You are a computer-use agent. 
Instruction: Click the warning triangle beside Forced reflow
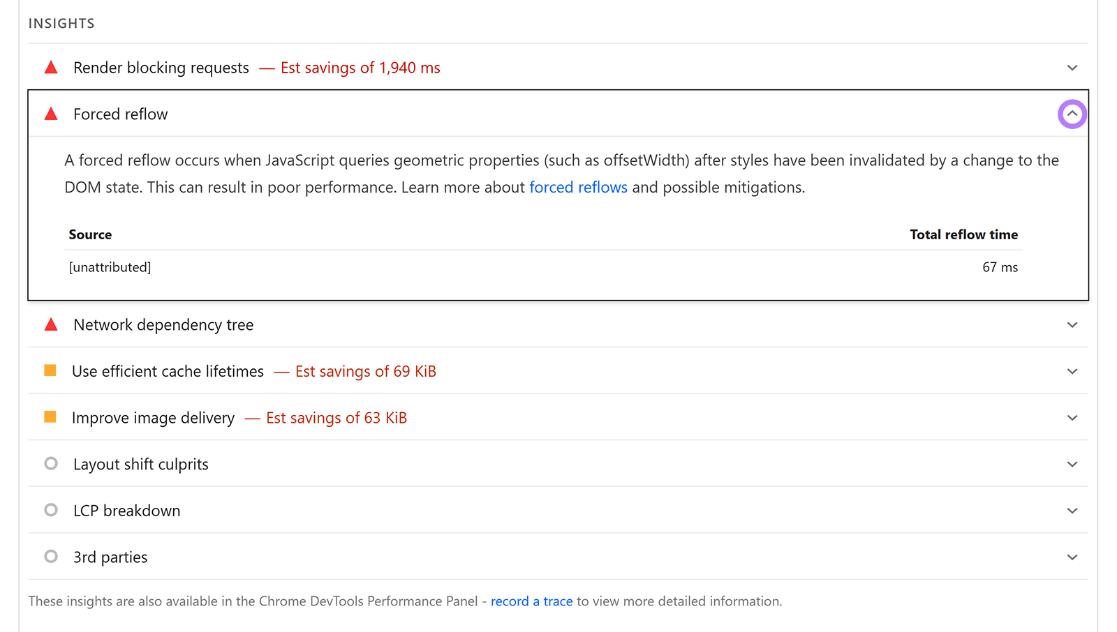pyautogui.click(x=50, y=113)
